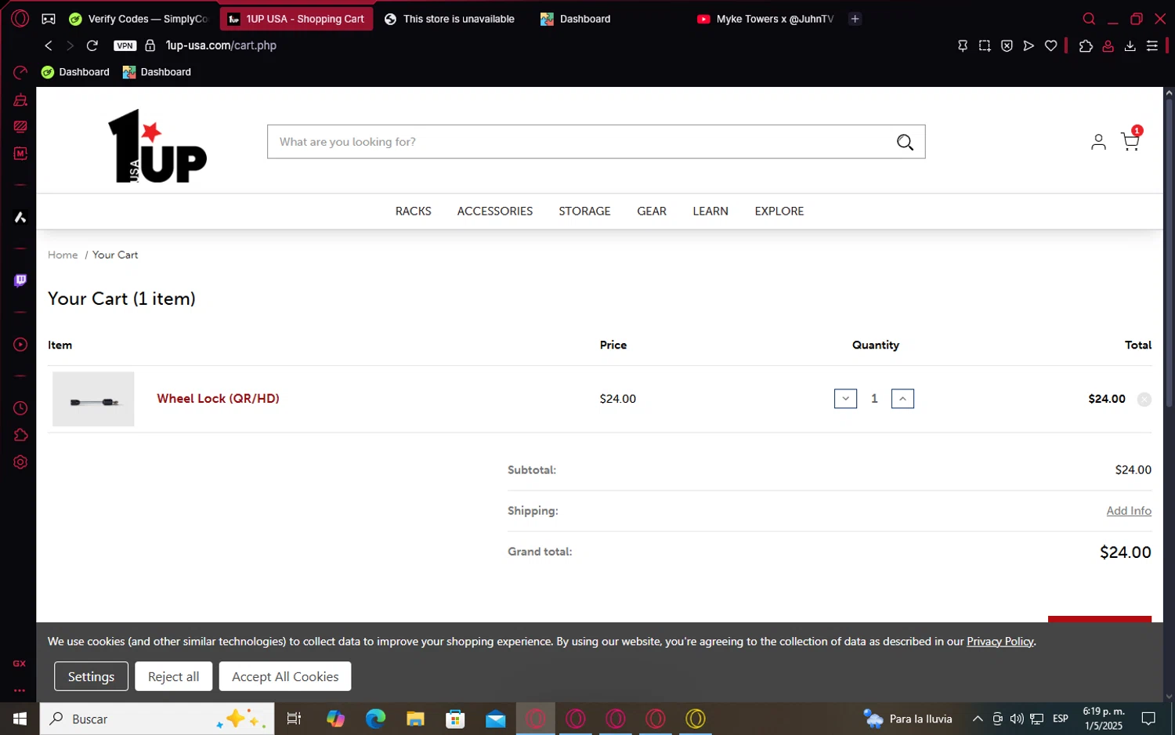
Task: Open extensions puzzle icon in toolbar
Action: coord(1086,46)
